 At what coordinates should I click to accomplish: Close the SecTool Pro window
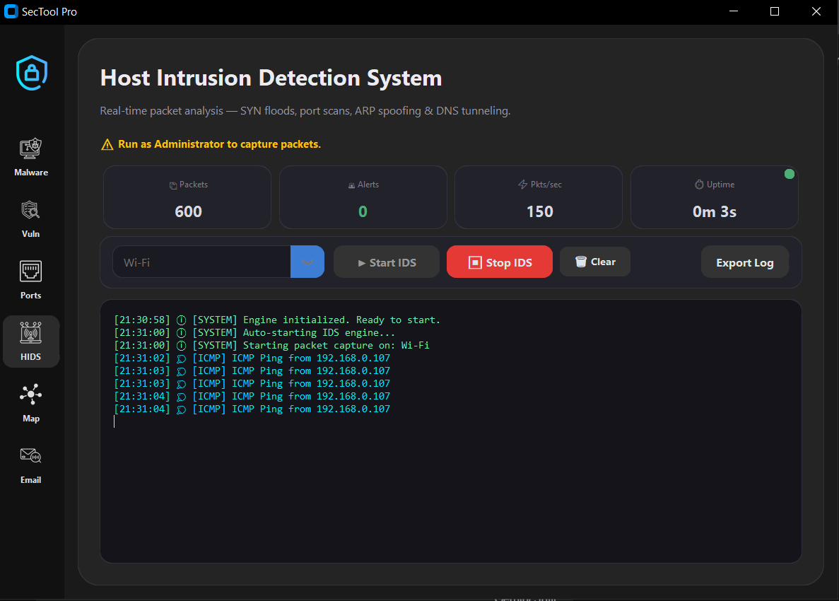coord(816,11)
